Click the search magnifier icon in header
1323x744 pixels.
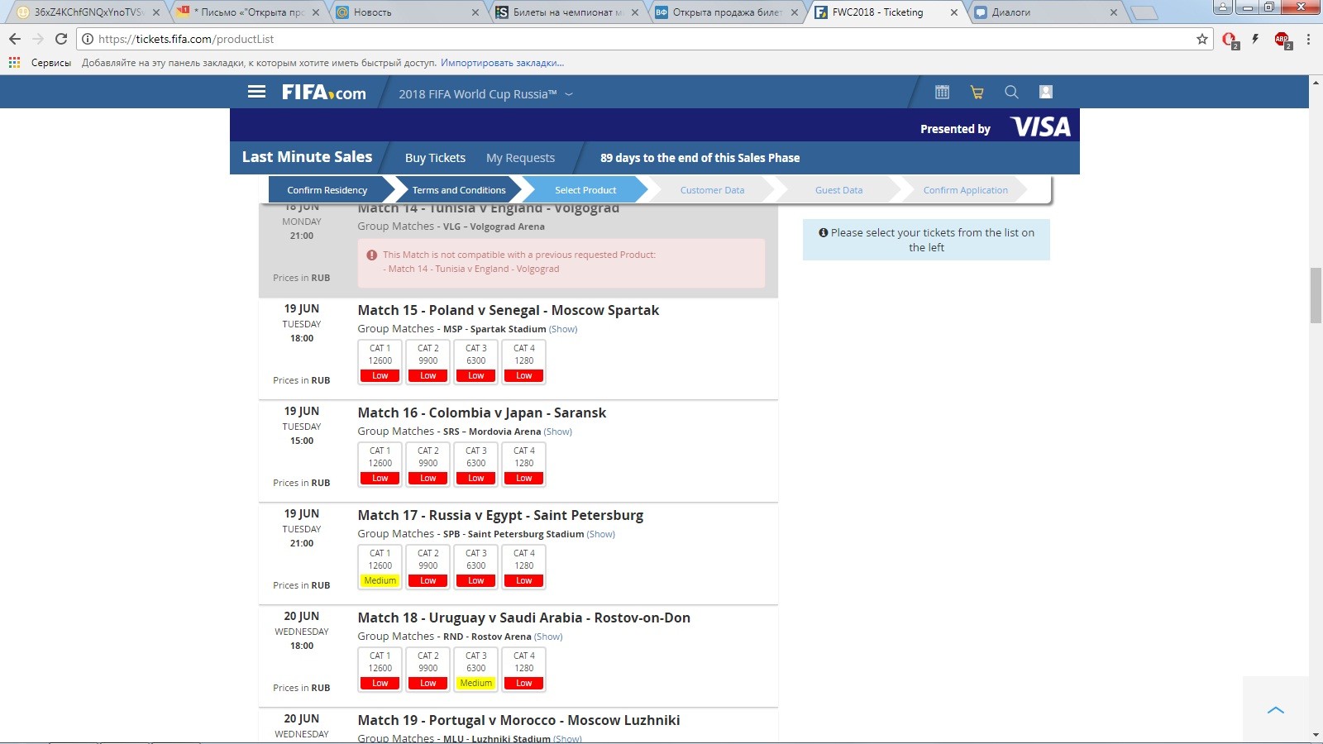pos(1011,92)
